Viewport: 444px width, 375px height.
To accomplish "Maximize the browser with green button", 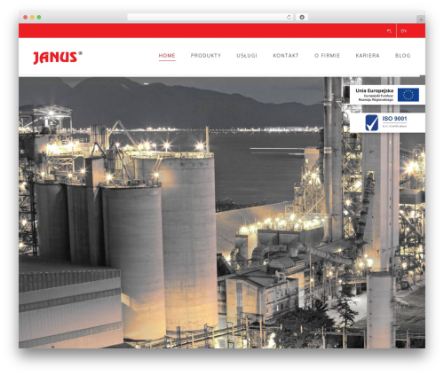I will click(39, 17).
